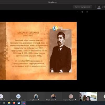Click the 'Запросить управление' button
105x105 pixels.
[83, 7]
